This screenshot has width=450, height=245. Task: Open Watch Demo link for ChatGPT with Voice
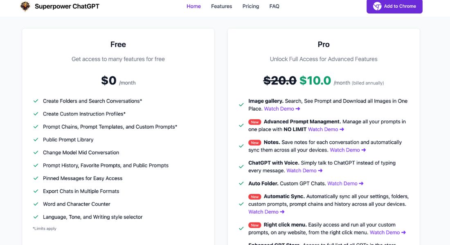304,171
